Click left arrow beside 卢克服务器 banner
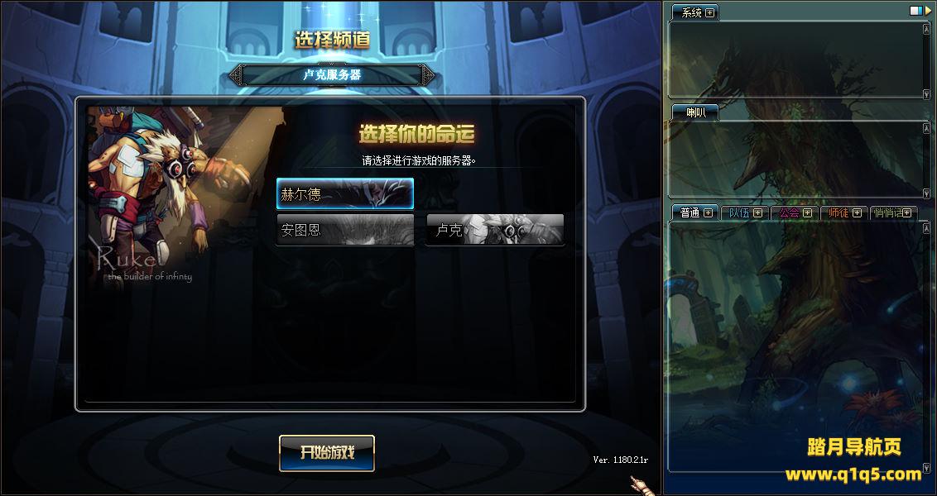The image size is (937, 496). 235,75
